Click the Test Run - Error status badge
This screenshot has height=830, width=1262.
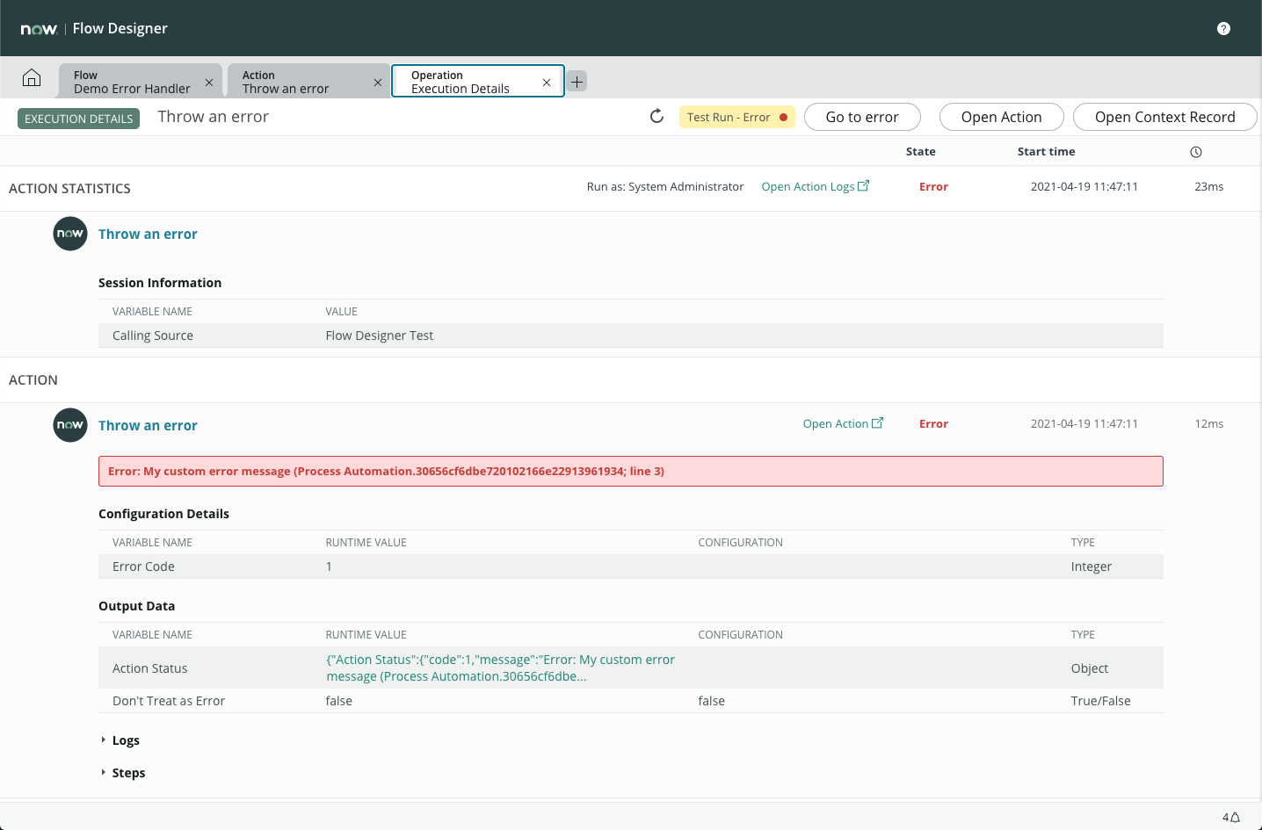click(736, 117)
